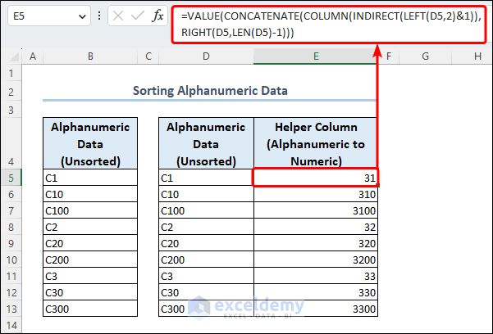Viewport: 493px width, 334px height.
Task: Select column D header
Action: (206, 56)
